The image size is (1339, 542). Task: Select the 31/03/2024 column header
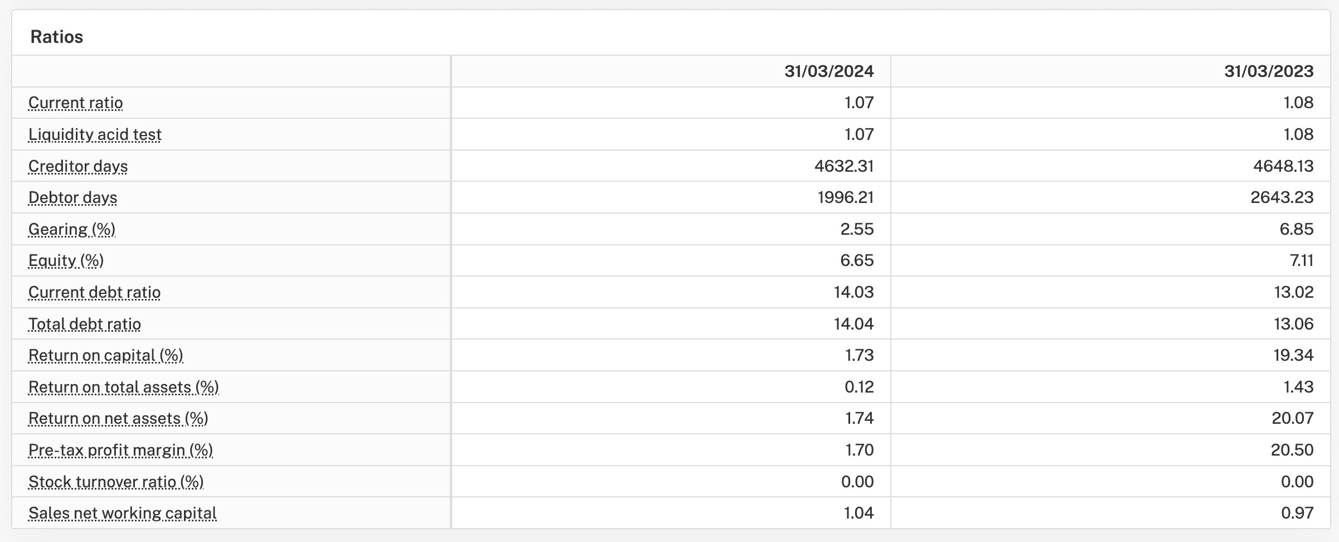829,71
